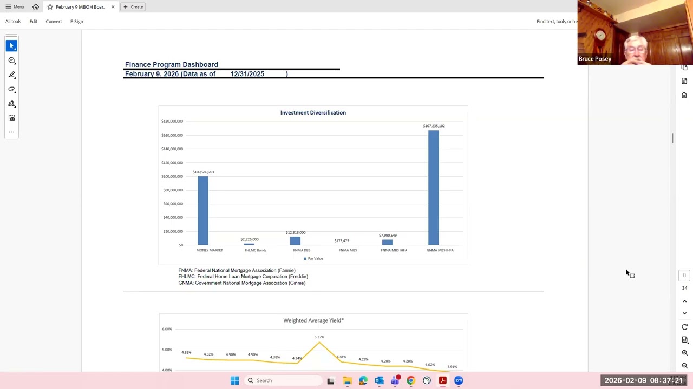Open Task View in taskbar

pos(331,380)
